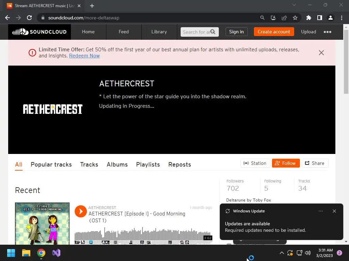Open Chrome extensions puzzle icon

(x=309, y=18)
